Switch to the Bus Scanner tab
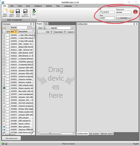 click(x=94, y=134)
